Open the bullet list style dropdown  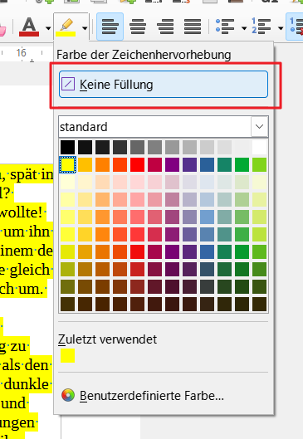(244, 28)
